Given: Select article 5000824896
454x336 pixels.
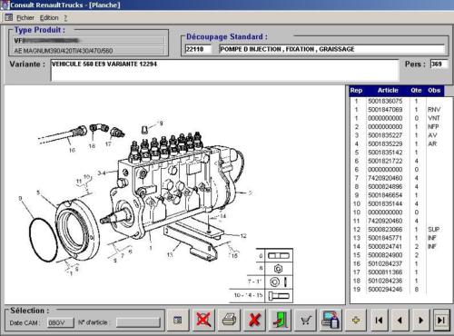Looking at the screenshot, I should (x=385, y=186).
